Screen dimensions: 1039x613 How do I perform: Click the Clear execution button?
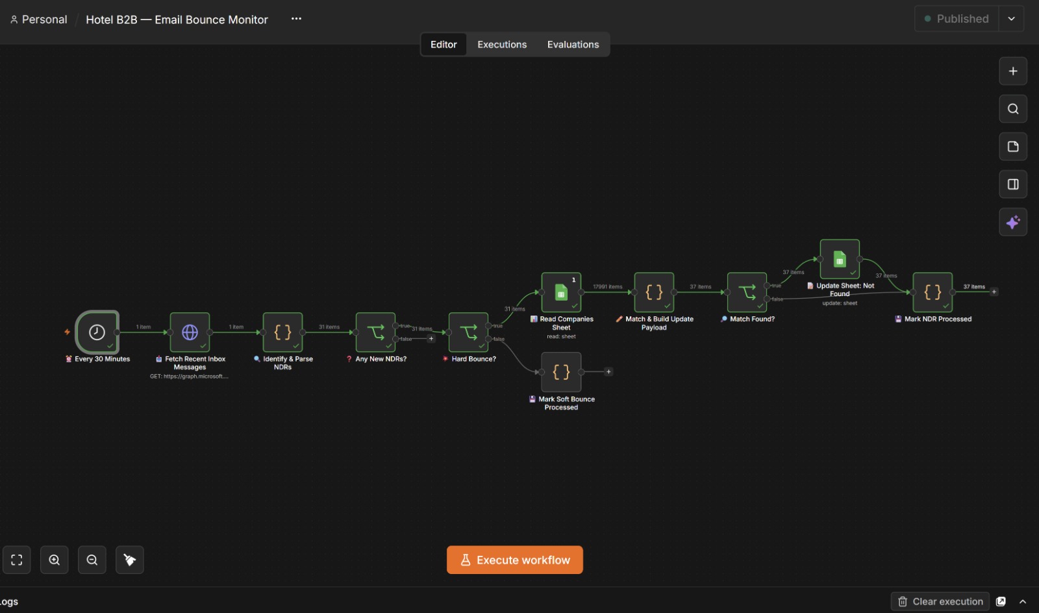click(940, 601)
